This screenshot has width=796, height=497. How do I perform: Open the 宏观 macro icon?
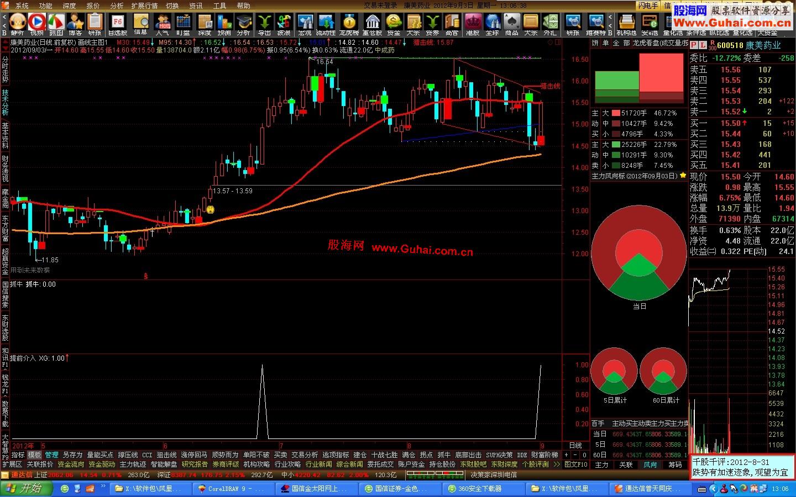point(305,24)
